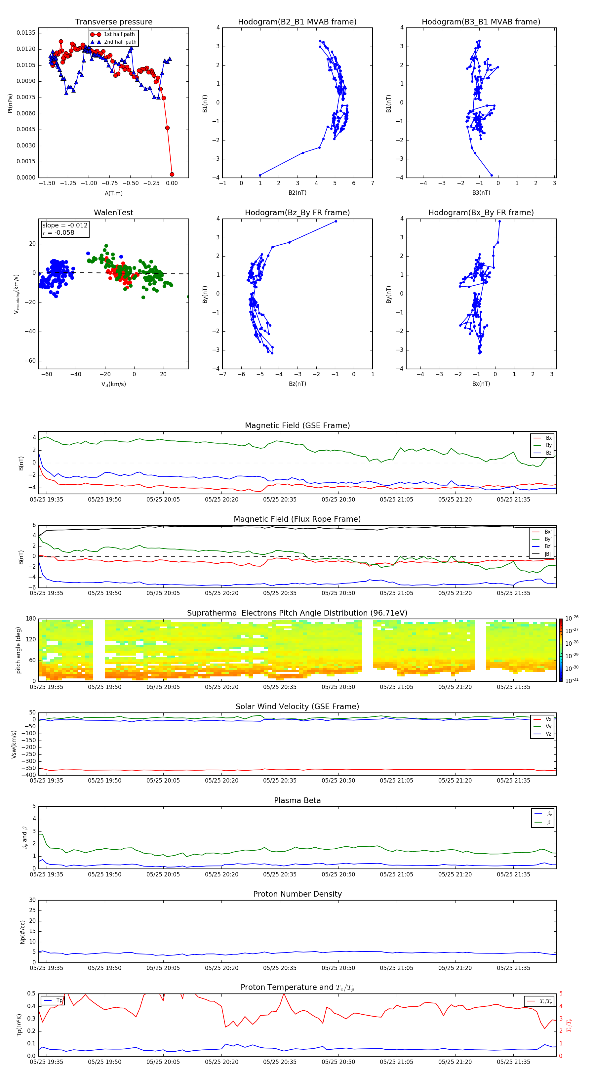Click the Tp legend entry in temperature panel

[53, 1000]
